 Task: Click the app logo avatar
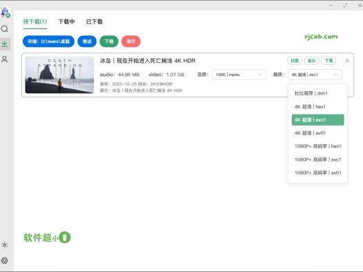tap(5, 12)
